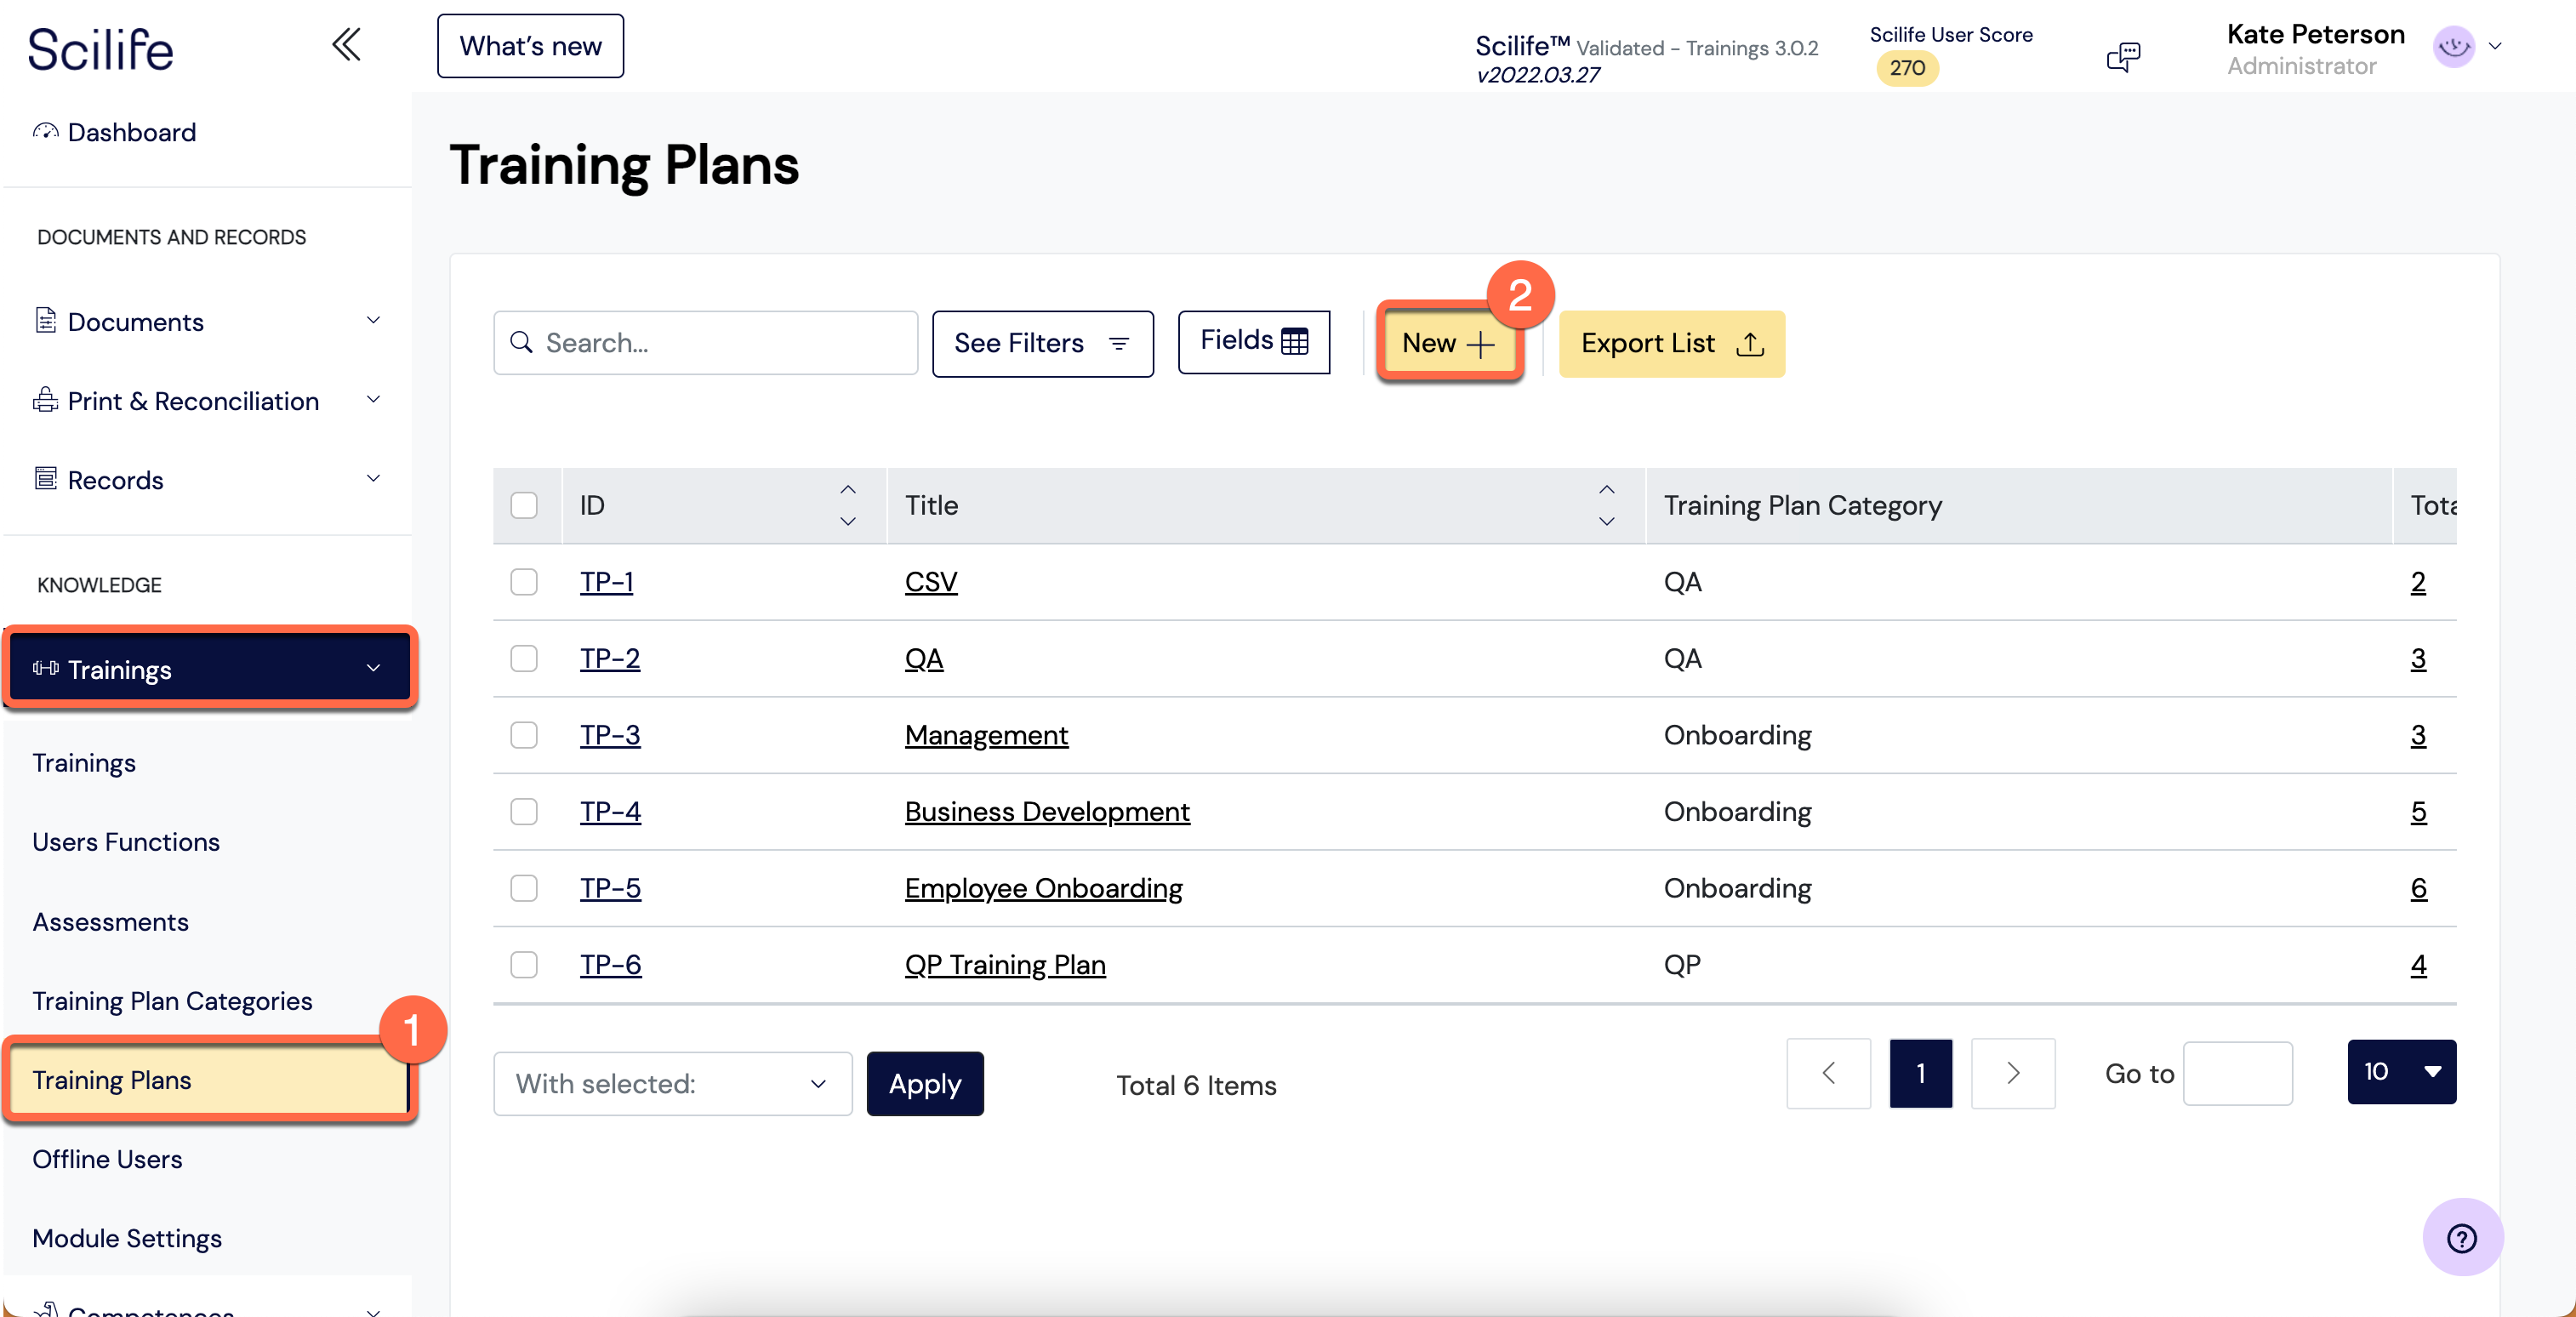Collapse the sidebar with double-chevron icon
This screenshot has width=2576, height=1317.
346,45
